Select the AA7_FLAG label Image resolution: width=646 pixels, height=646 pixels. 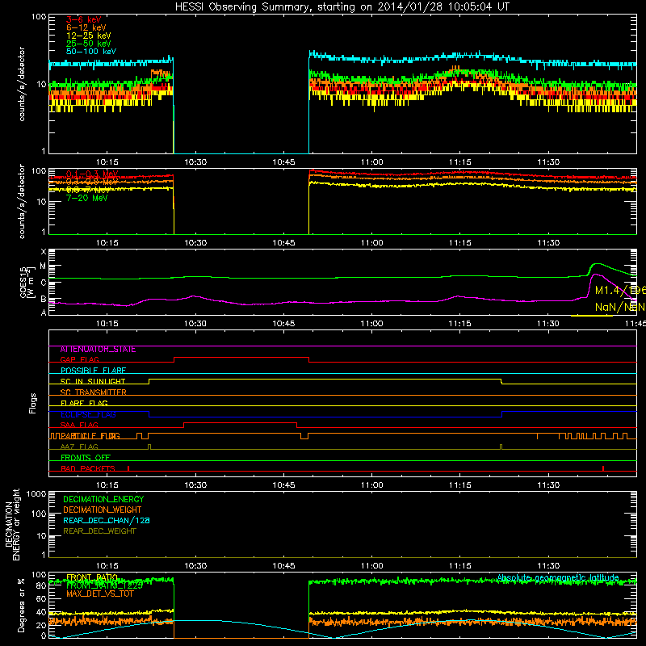coord(79,447)
